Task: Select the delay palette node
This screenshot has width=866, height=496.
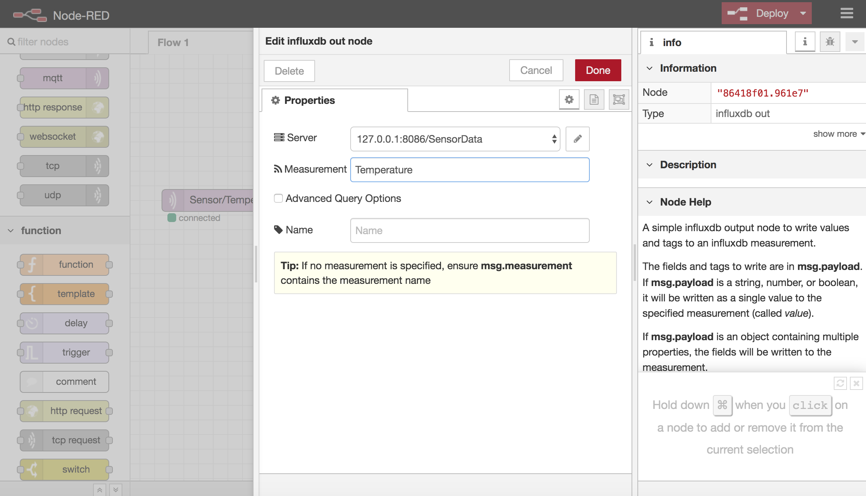Action: 64,323
